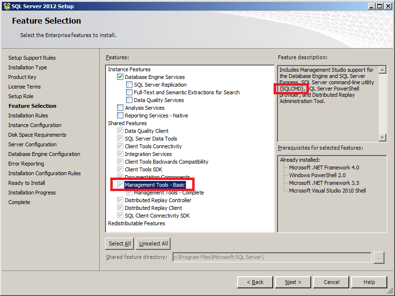
Task: Click Microsoft .NET Framework 4.0 prerequisite
Action: click(324, 167)
